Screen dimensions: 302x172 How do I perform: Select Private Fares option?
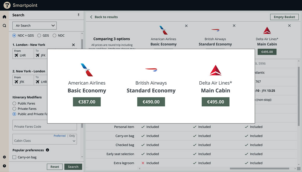14,109
